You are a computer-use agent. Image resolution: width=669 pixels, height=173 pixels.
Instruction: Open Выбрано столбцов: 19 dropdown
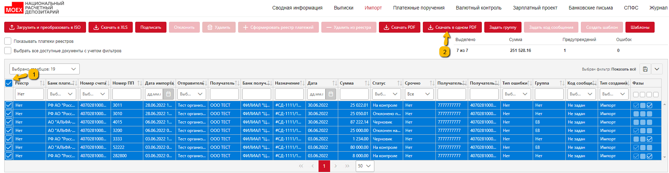click(x=45, y=69)
